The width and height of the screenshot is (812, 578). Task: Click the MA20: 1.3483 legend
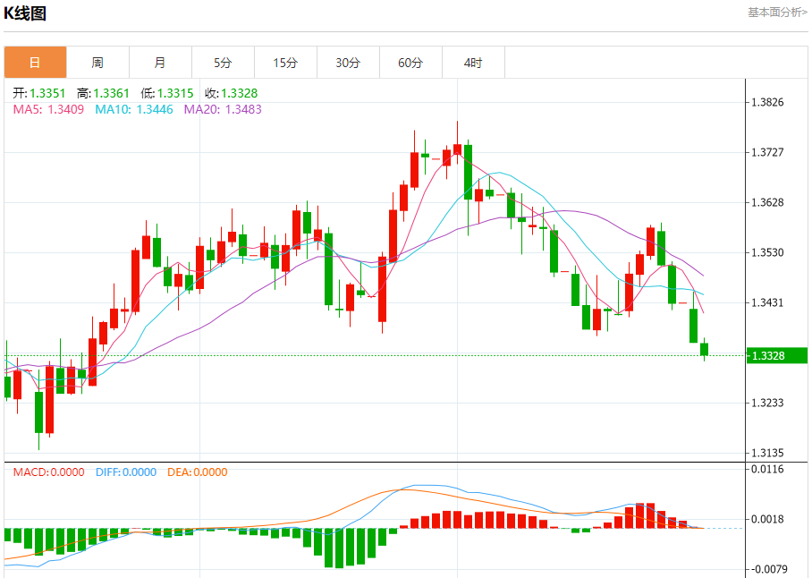coord(223,109)
